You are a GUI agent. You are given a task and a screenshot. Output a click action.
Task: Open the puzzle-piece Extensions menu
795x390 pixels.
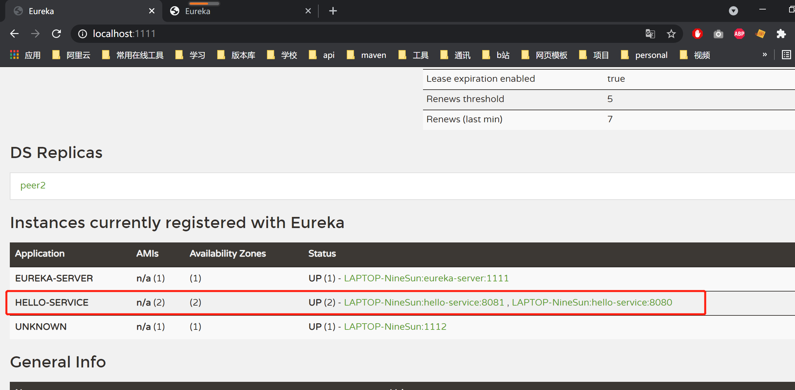click(x=781, y=34)
